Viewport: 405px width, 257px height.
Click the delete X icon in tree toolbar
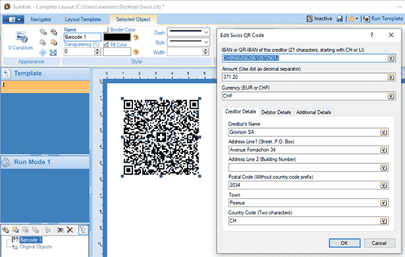point(70,229)
